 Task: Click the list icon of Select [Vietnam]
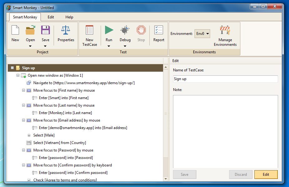[29, 143]
